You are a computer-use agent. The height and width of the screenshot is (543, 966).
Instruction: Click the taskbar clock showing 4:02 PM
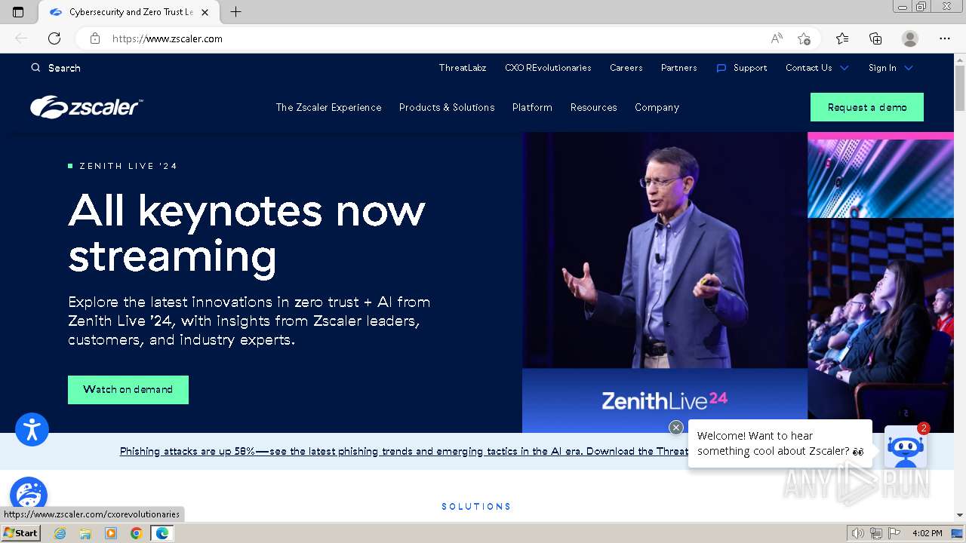point(927,533)
